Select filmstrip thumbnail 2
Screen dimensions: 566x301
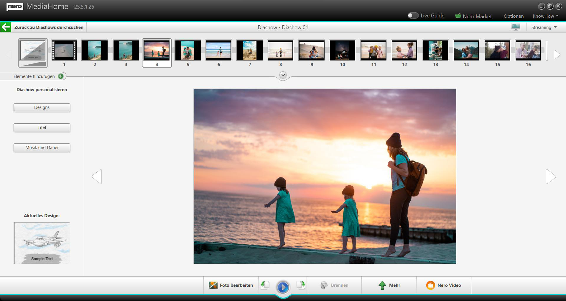(95, 50)
